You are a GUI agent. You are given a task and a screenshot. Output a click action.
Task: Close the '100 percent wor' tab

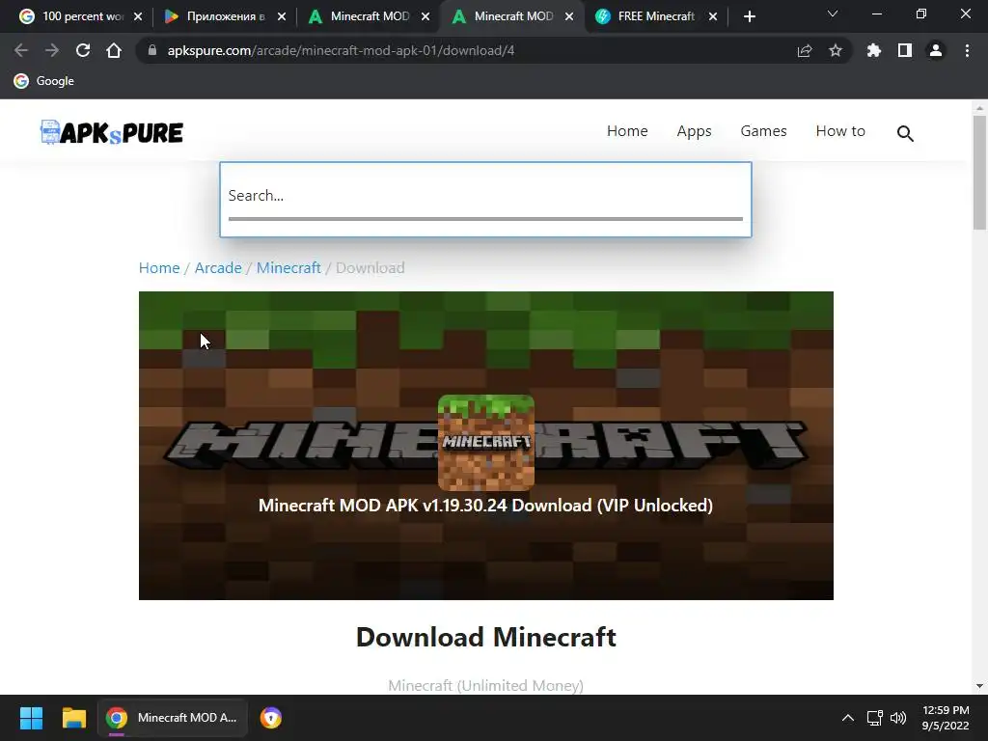pos(138,16)
